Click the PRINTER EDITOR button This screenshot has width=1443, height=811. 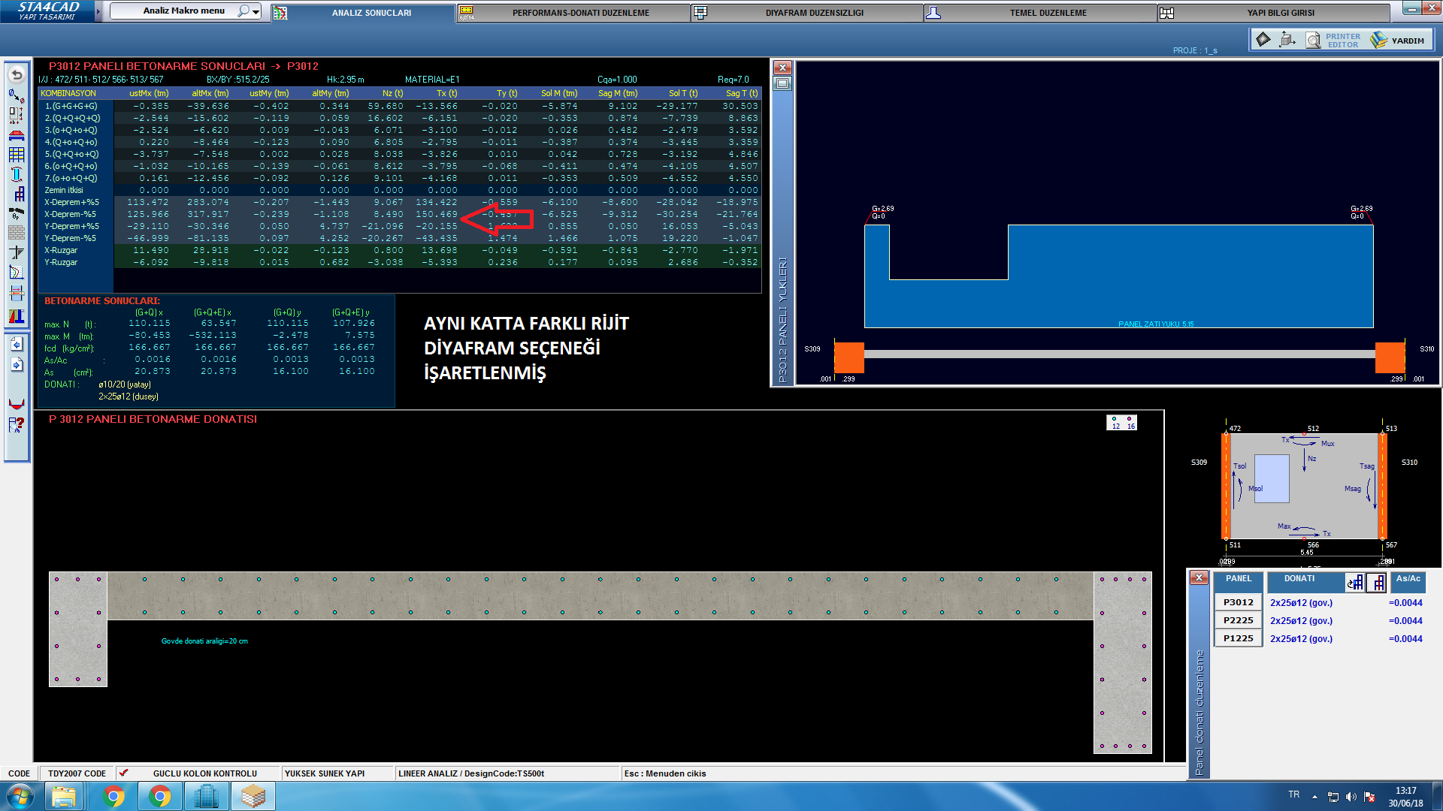[1342, 41]
